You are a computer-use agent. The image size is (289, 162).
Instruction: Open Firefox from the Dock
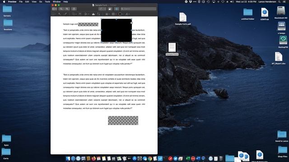[93, 158]
